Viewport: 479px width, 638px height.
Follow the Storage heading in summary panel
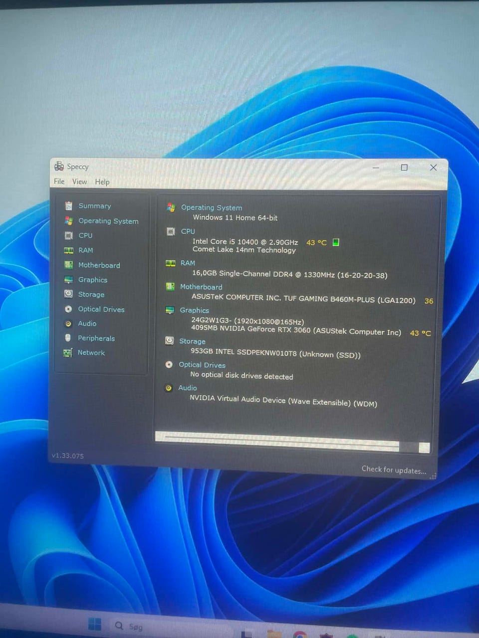[192, 341]
